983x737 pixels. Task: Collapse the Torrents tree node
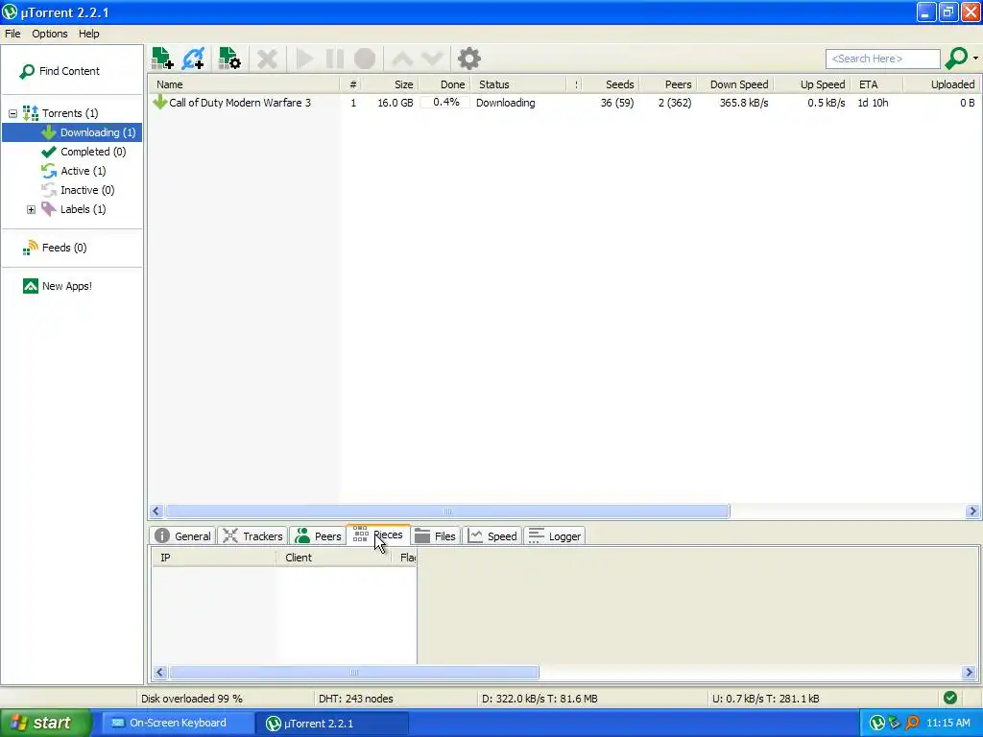click(x=12, y=113)
